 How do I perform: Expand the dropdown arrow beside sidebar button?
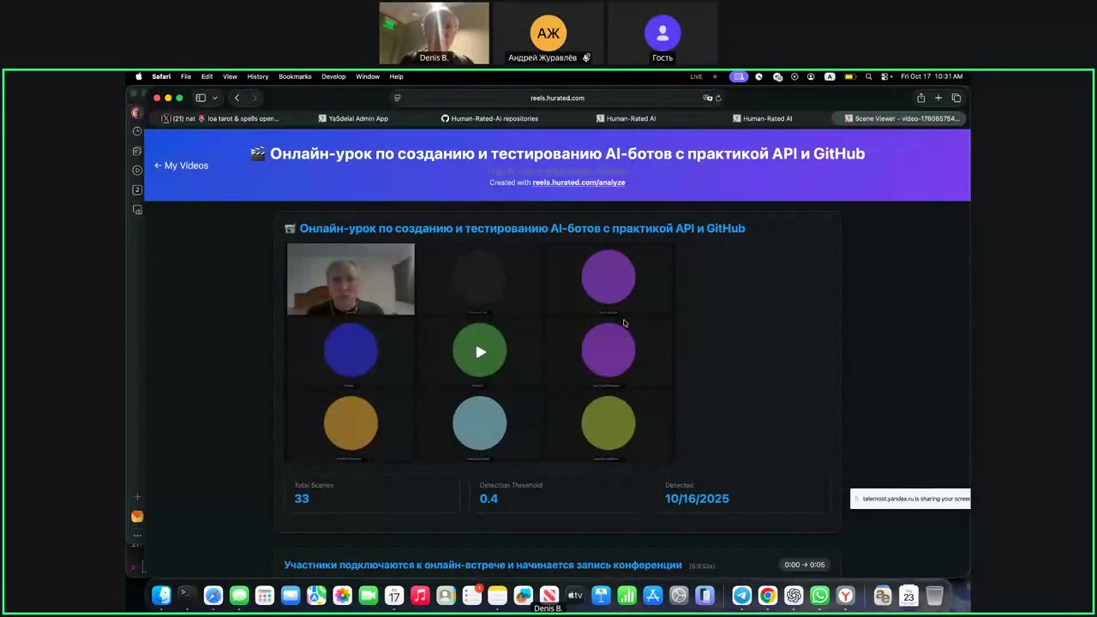215,98
